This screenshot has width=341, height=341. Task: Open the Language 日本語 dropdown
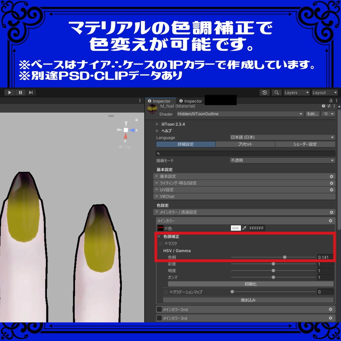282,138
